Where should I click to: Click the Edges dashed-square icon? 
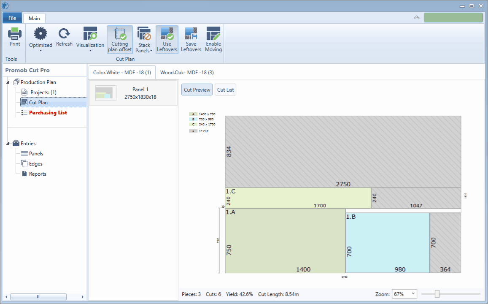click(x=24, y=163)
